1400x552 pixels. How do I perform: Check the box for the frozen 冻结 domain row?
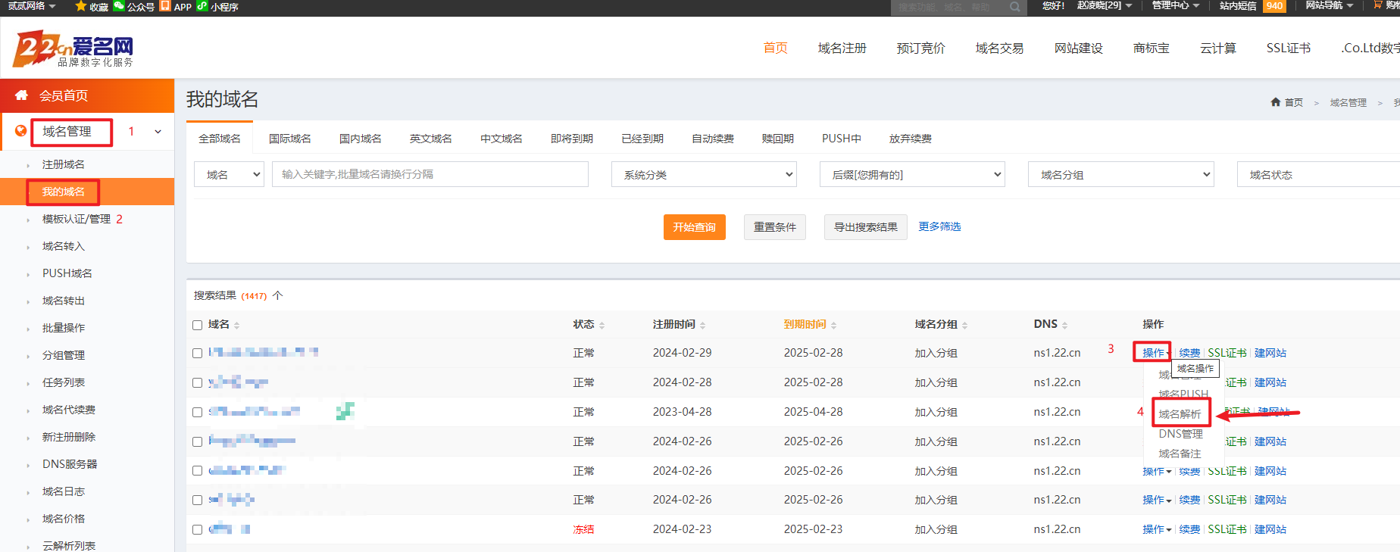tap(198, 530)
